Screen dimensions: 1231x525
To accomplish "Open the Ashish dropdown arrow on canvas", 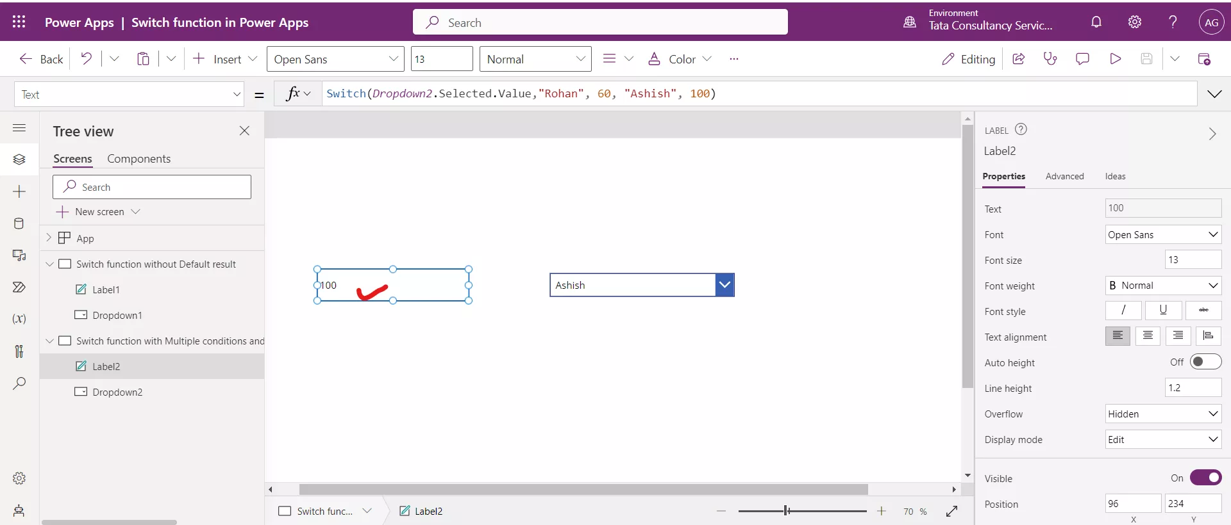I will click(724, 285).
